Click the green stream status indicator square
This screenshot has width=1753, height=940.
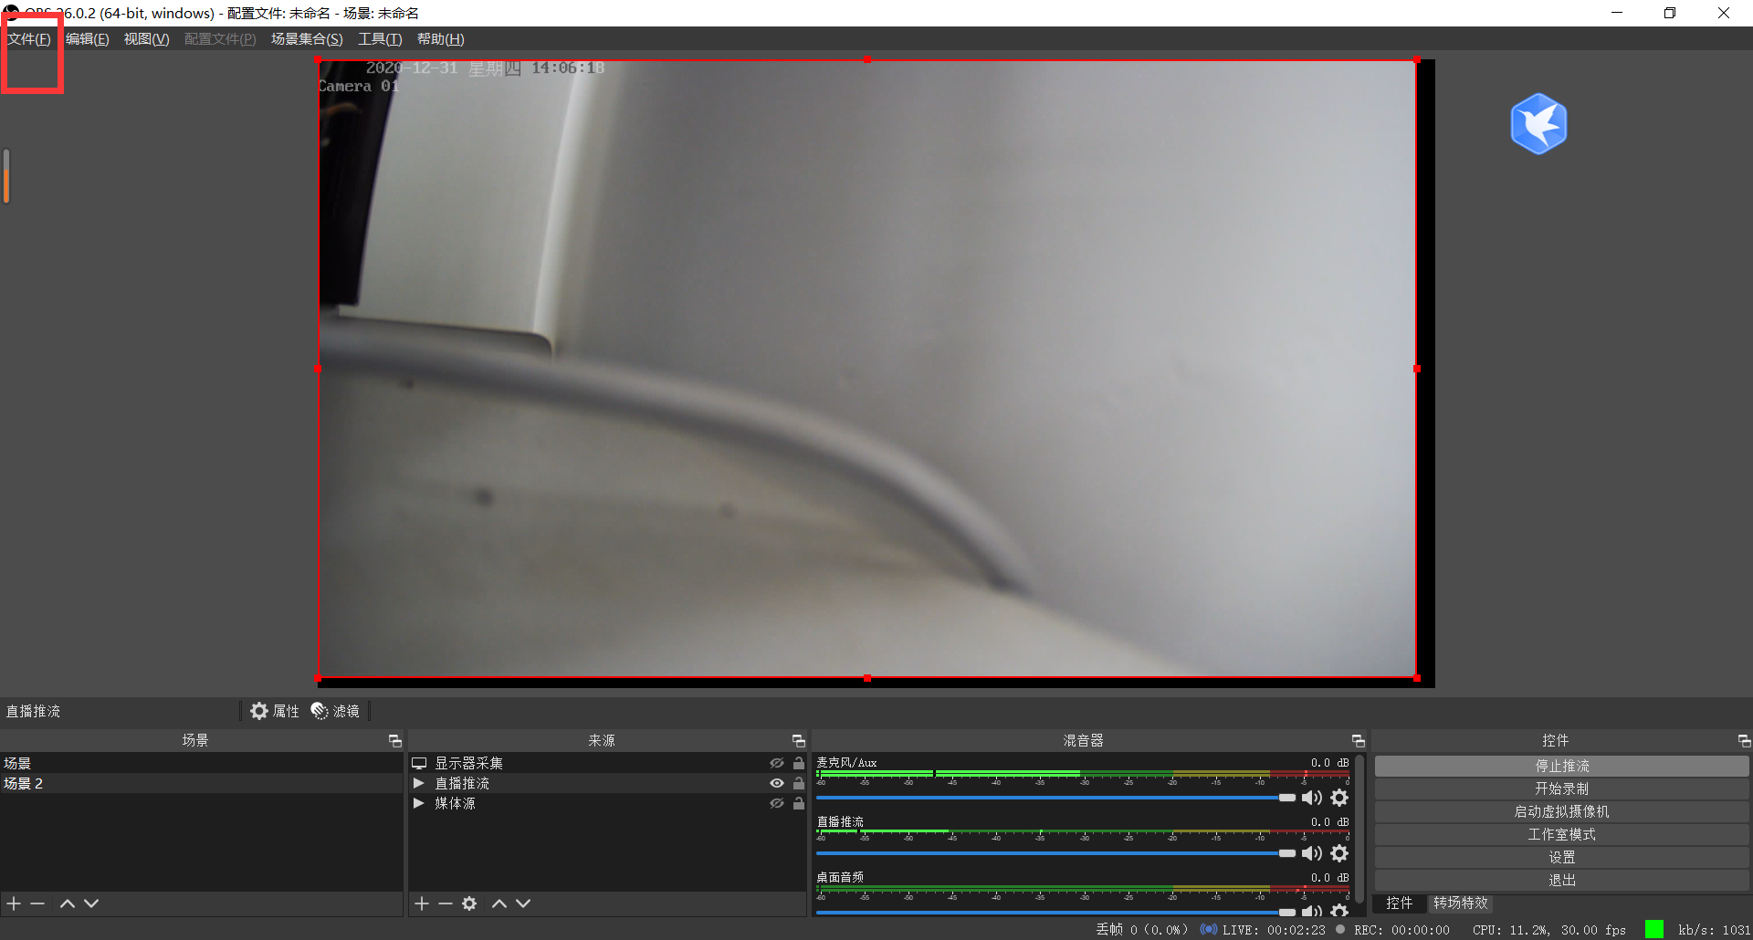coord(1653,929)
